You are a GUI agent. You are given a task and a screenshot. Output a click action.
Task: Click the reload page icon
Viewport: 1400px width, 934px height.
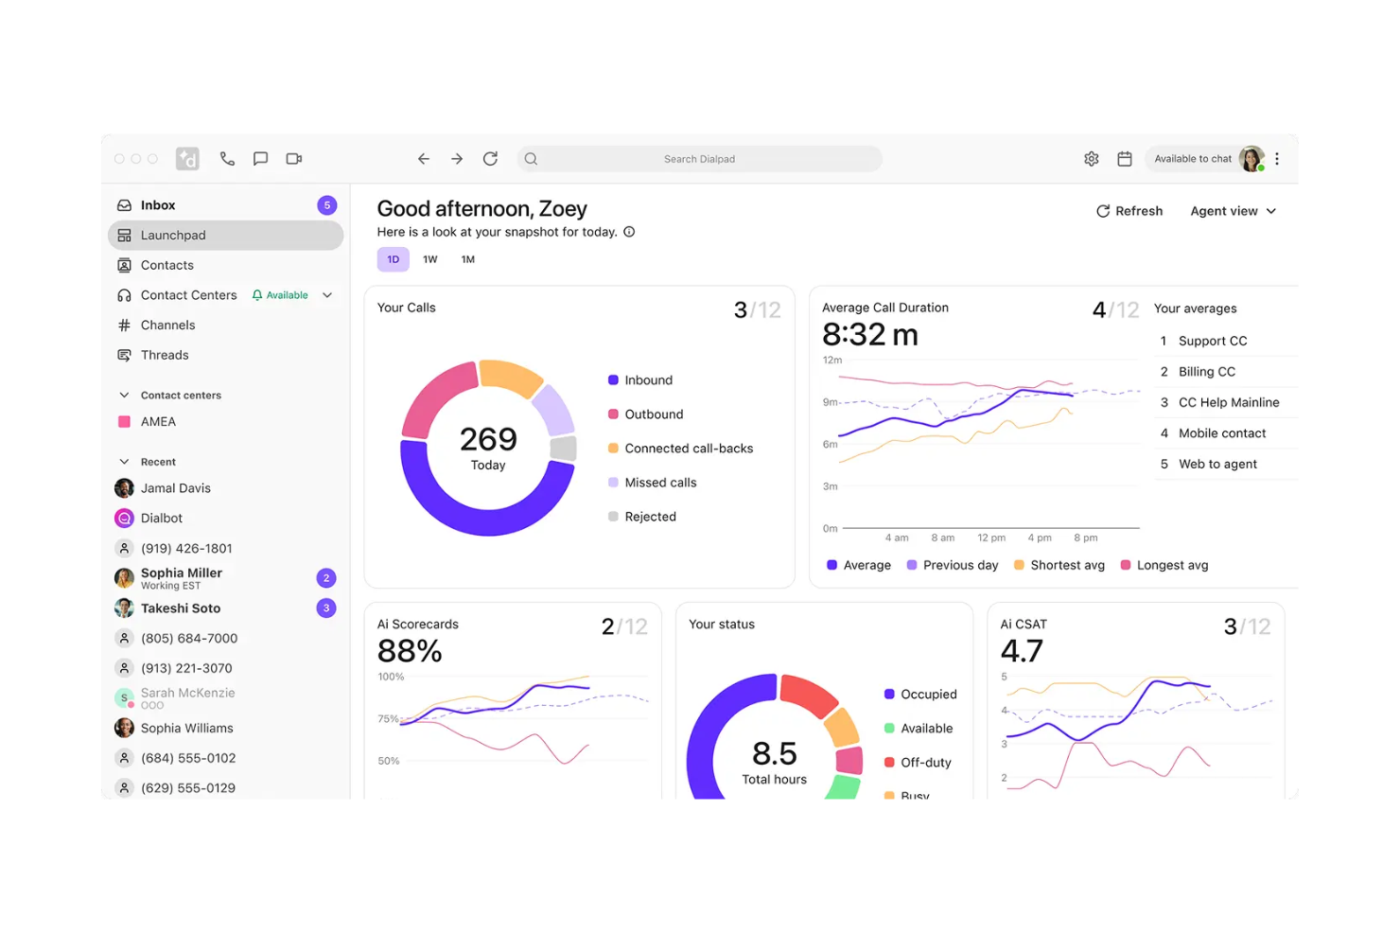[x=490, y=159]
